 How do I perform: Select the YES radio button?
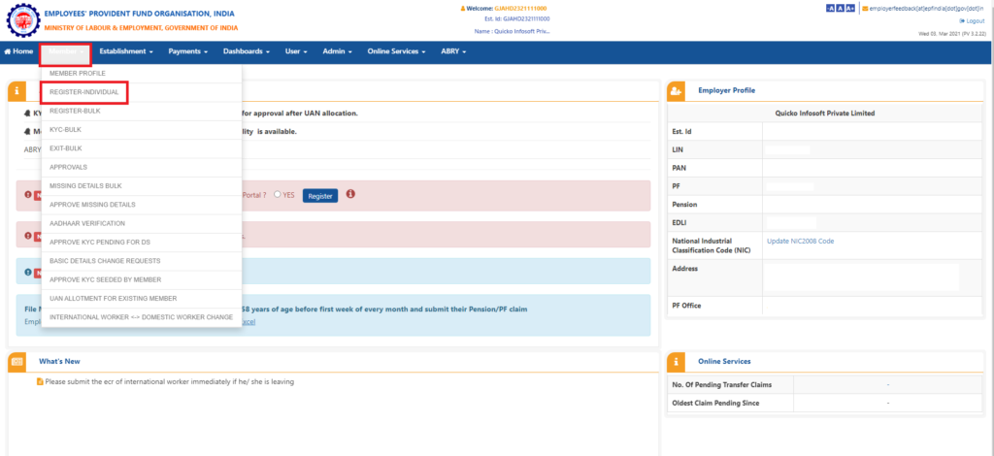[278, 195]
